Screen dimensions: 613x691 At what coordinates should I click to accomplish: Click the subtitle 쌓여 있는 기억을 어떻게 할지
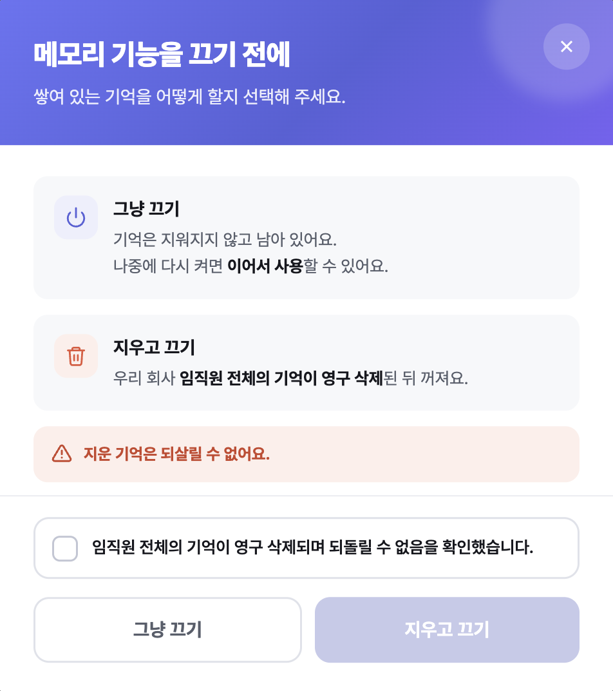[x=190, y=97]
